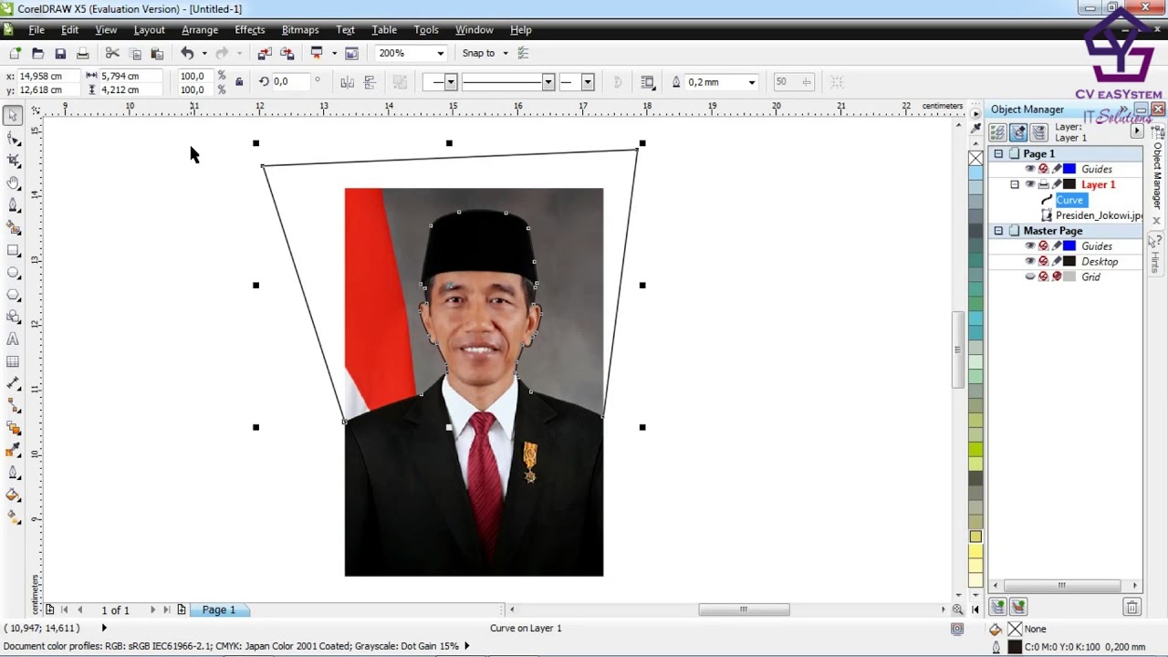Image resolution: width=1168 pixels, height=657 pixels.
Task: Toggle Edit Across Layers button
Action: [1018, 132]
